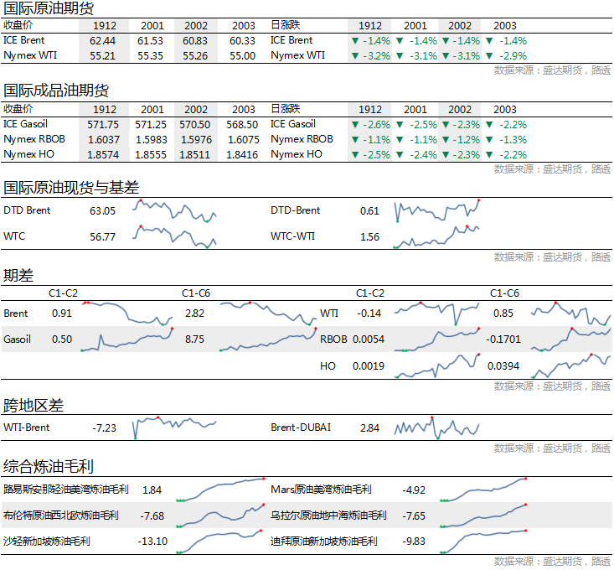Click the Gasoil C1-C6 sparkline beside 8.75
Image resolution: width=614 pixels, height=570 pixels.
coord(261,339)
